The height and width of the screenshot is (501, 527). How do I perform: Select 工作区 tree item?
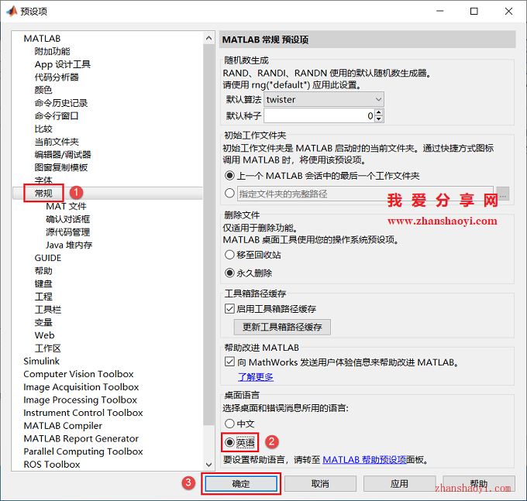pyautogui.click(x=48, y=348)
